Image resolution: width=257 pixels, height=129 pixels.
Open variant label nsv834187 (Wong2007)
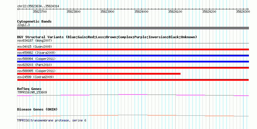point(35,40)
